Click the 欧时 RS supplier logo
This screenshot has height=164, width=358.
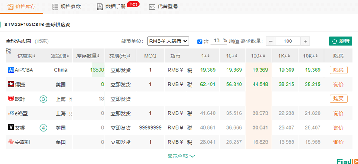click(x=11, y=99)
